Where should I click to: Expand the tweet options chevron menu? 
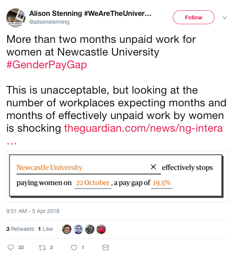click(x=225, y=17)
